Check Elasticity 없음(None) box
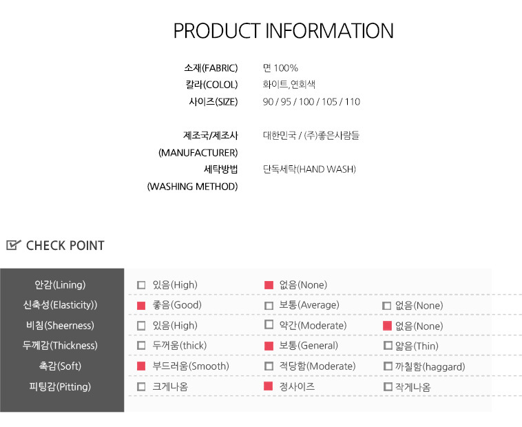Viewport: 522px width, 427px height. (x=388, y=305)
